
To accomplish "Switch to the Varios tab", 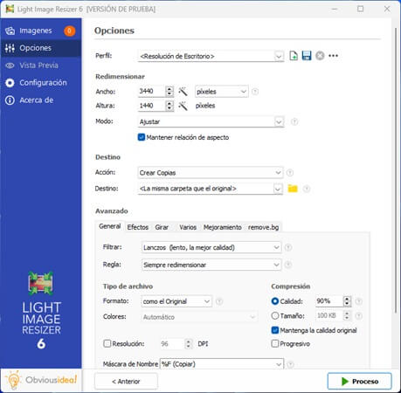I will [188, 227].
